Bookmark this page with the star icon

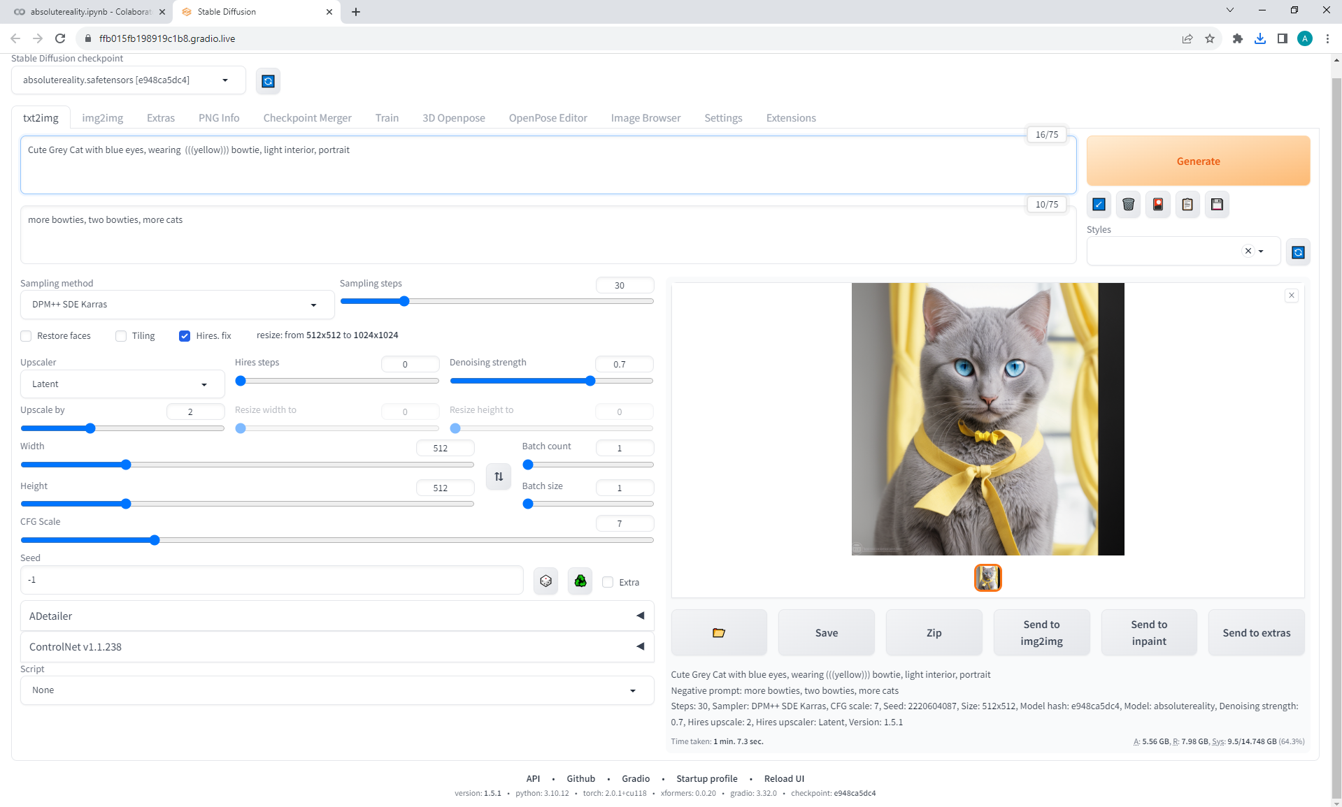(x=1210, y=38)
